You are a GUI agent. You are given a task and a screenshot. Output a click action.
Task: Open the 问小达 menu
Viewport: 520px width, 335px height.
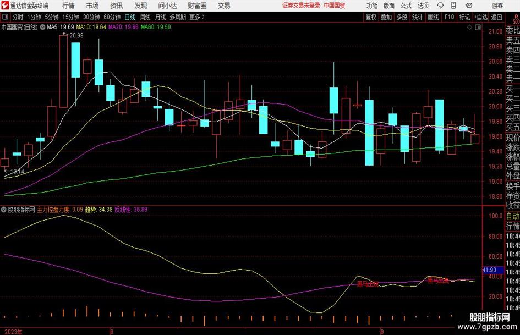point(167,6)
